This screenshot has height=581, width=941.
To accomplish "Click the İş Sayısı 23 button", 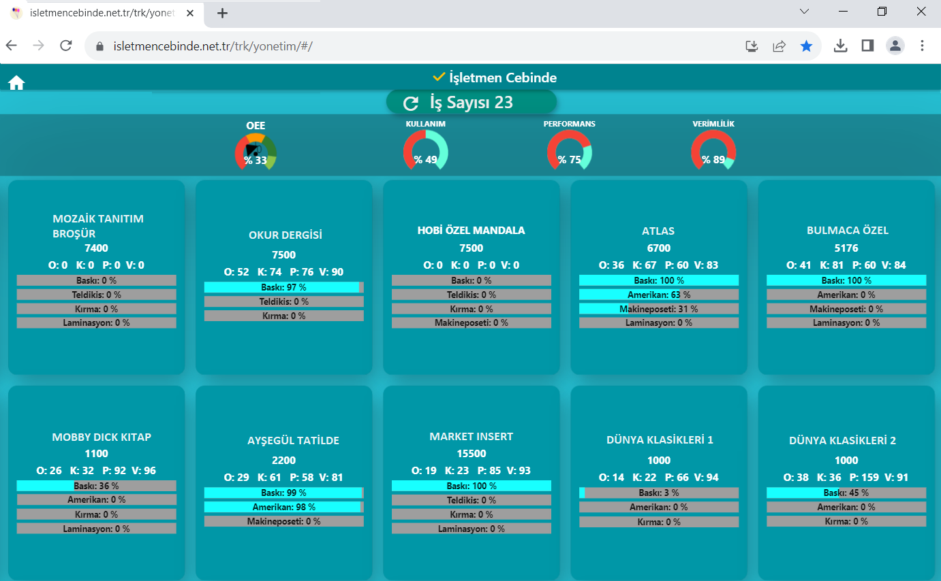I will coord(472,102).
